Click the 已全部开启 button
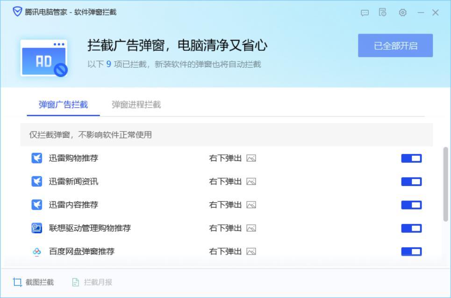 pyautogui.click(x=395, y=45)
